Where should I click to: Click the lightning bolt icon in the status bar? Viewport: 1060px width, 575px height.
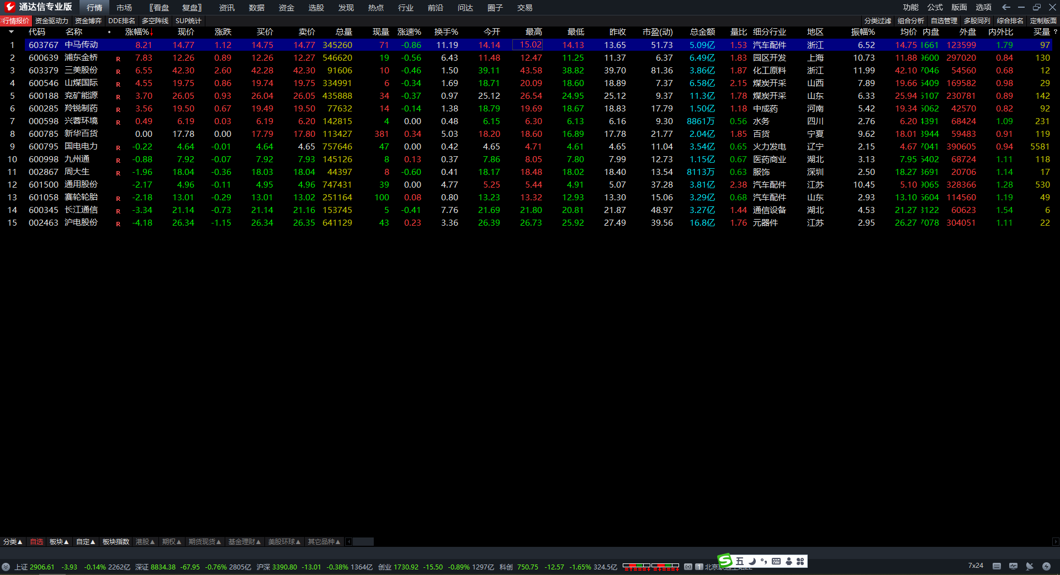(x=1046, y=566)
